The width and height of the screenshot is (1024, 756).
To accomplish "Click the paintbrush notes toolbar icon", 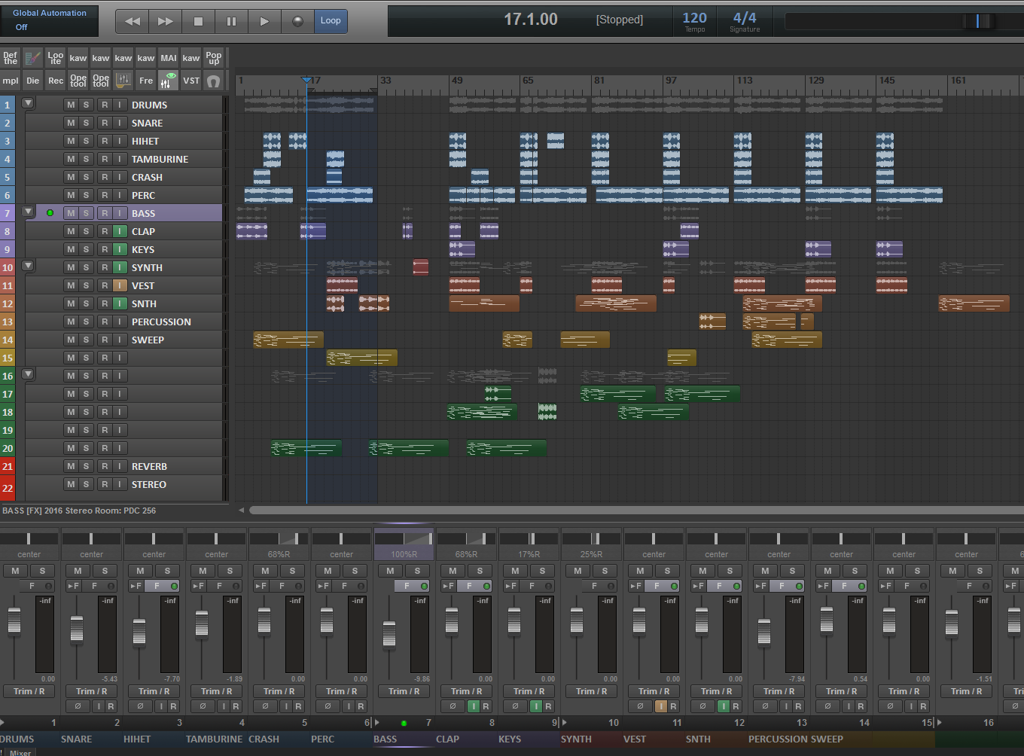I will tap(33, 58).
